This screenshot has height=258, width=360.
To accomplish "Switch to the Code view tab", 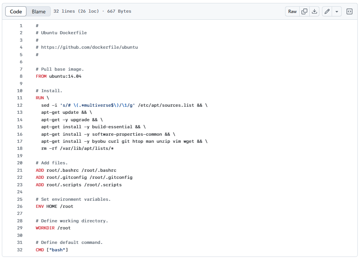I will [16, 12].
